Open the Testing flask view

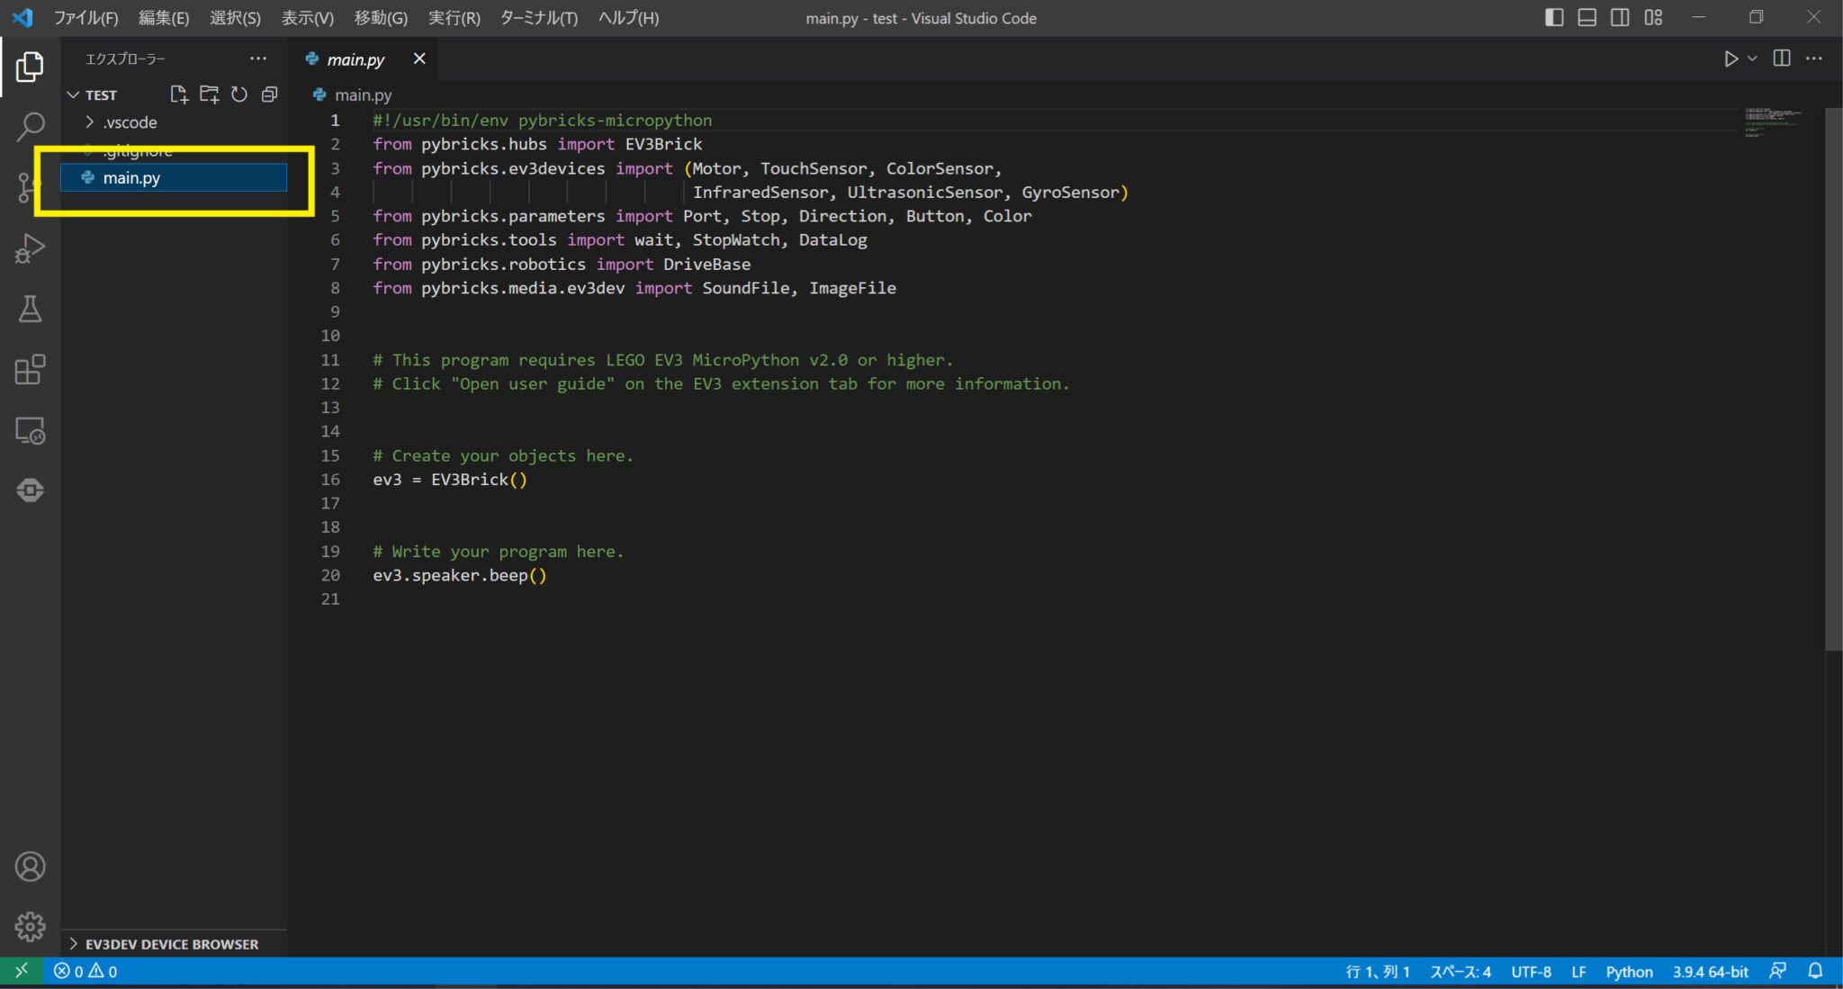tap(30, 309)
